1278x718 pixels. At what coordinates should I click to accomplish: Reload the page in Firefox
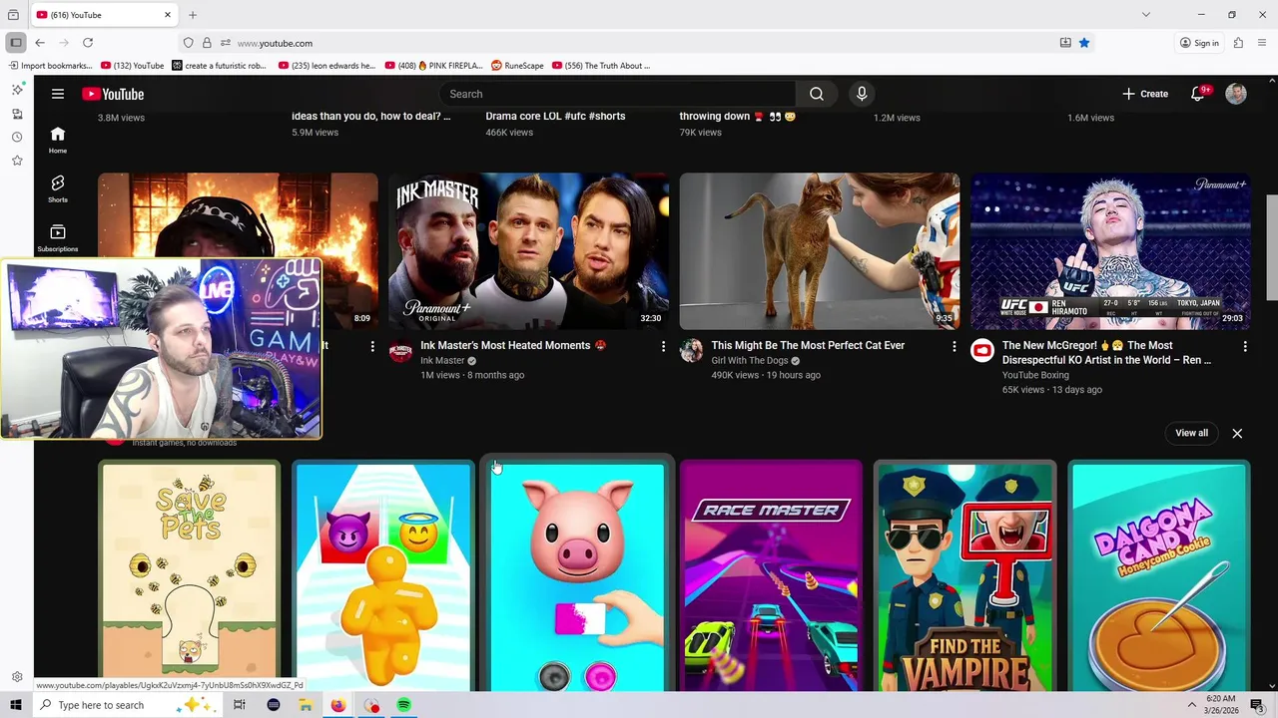[x=88, y=43]
